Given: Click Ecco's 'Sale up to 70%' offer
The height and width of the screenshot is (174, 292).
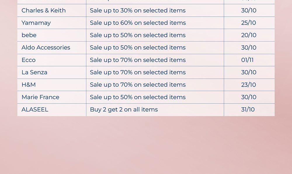Looking at the screenshot, I should (x=138, y=60).
